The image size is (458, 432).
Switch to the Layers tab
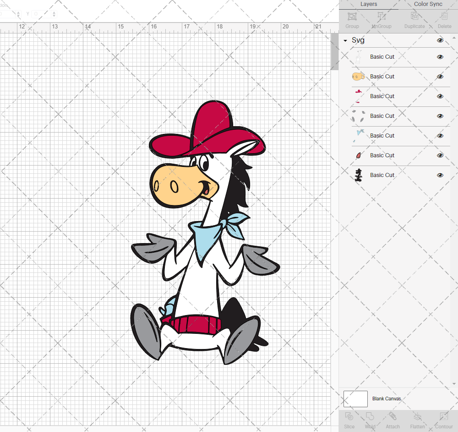pyautogui.click(x=369, y=4)
